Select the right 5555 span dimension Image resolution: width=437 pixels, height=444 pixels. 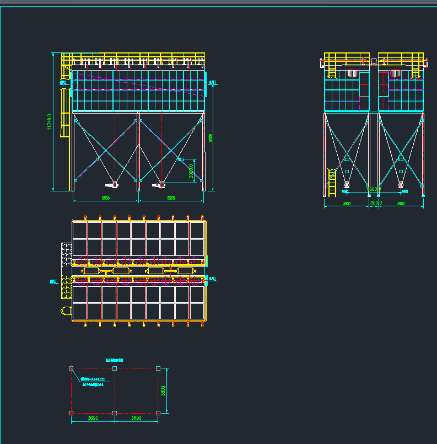(x=171, y=197)
